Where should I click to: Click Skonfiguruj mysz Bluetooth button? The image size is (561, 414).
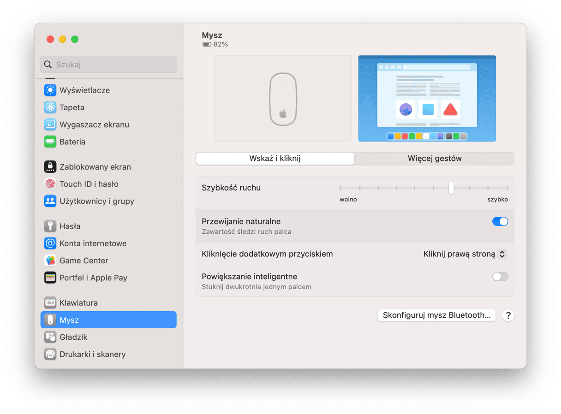(x=436, y=315)
